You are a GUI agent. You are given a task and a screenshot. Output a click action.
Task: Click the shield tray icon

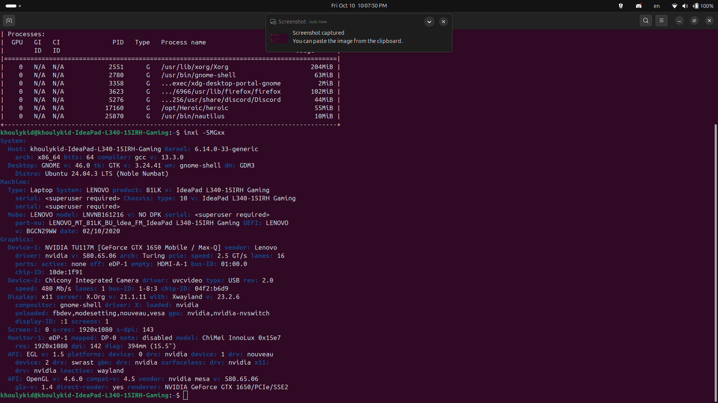pyautogui.click(x=621, y=6)
